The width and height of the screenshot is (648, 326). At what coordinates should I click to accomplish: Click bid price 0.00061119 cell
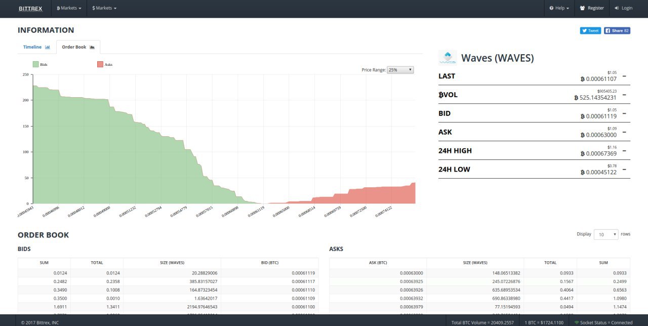(270, 272)
